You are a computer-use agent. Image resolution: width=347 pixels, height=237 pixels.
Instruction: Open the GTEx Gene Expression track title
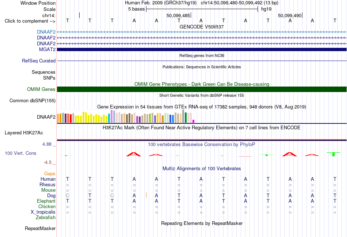click(202, 107)
